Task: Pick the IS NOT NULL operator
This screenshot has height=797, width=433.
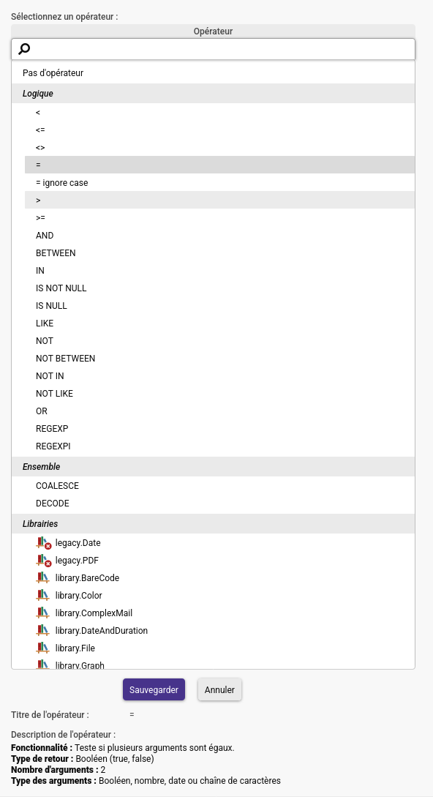Action: tap(219, 288)
